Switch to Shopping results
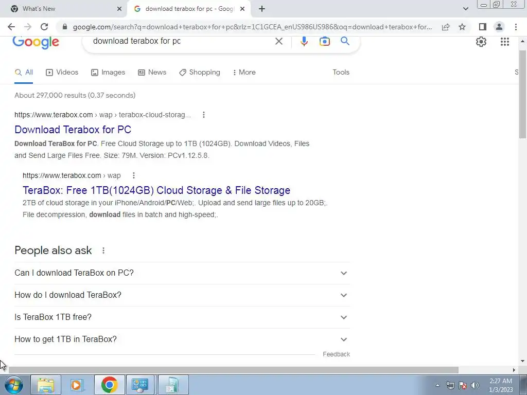Screen dimensions: 527x395 [x=200, y=72]
